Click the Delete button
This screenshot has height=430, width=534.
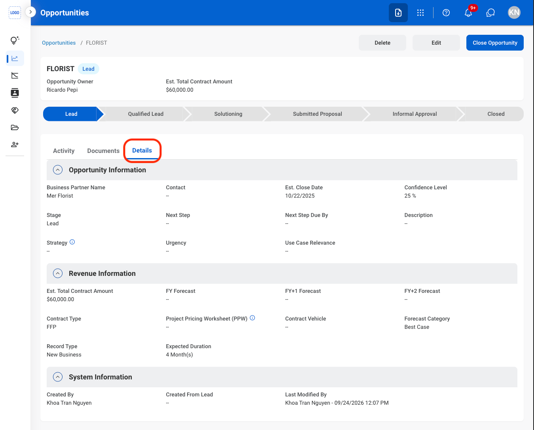click(383, 43)
